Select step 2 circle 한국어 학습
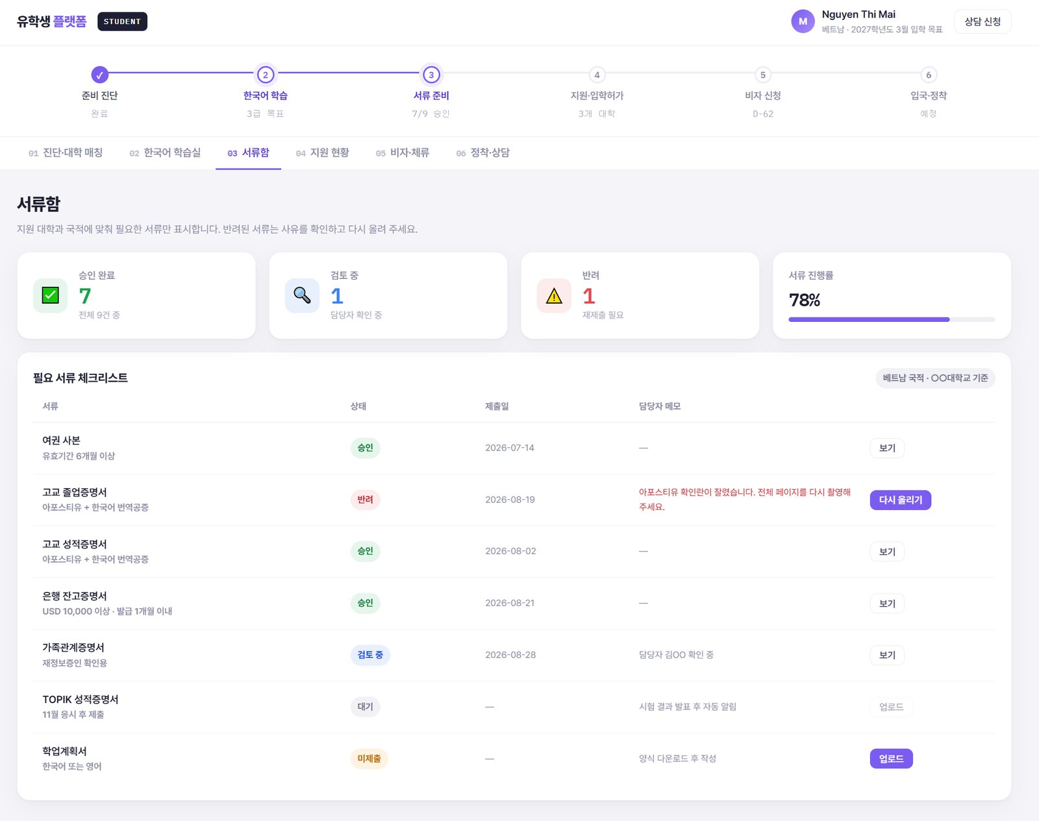Viewport: 1039px width, 821px height. tap(265, 75)
